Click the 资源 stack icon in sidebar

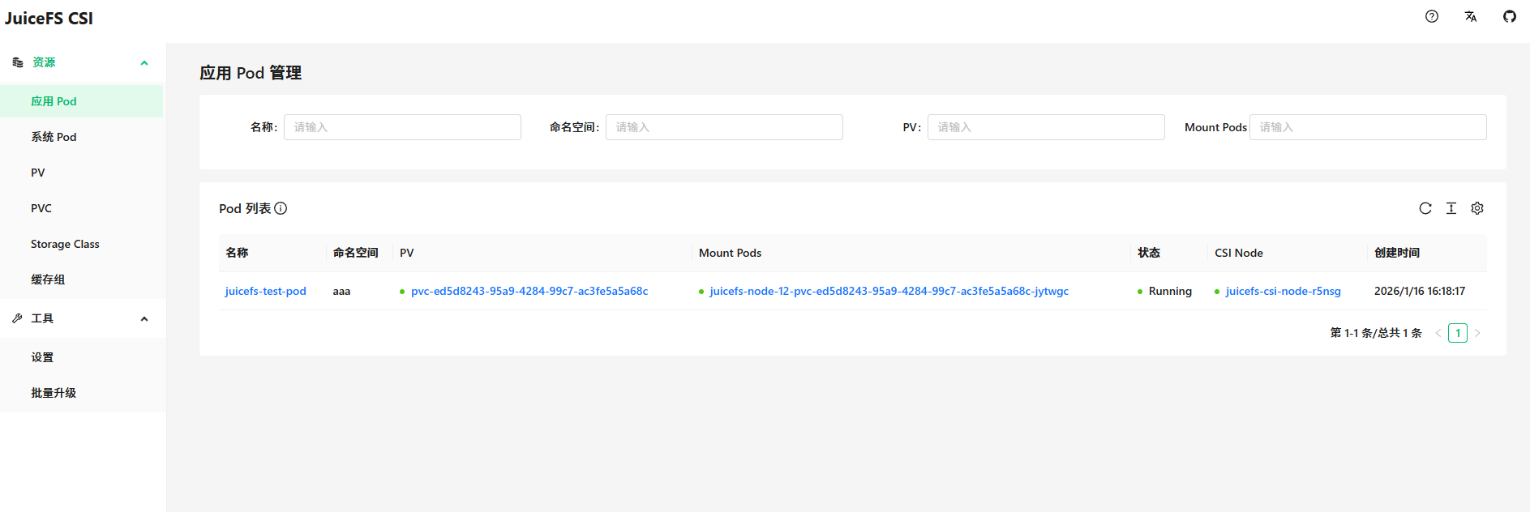[x=18, y=62]
